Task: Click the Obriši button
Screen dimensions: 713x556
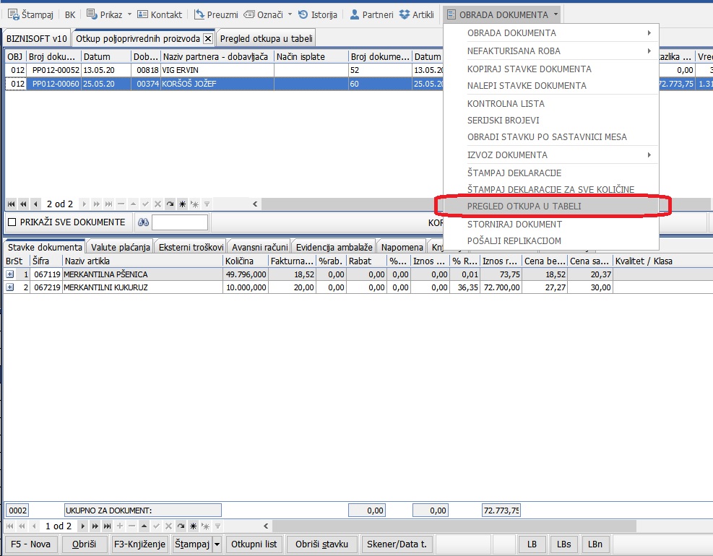Action: pos(84,544)
